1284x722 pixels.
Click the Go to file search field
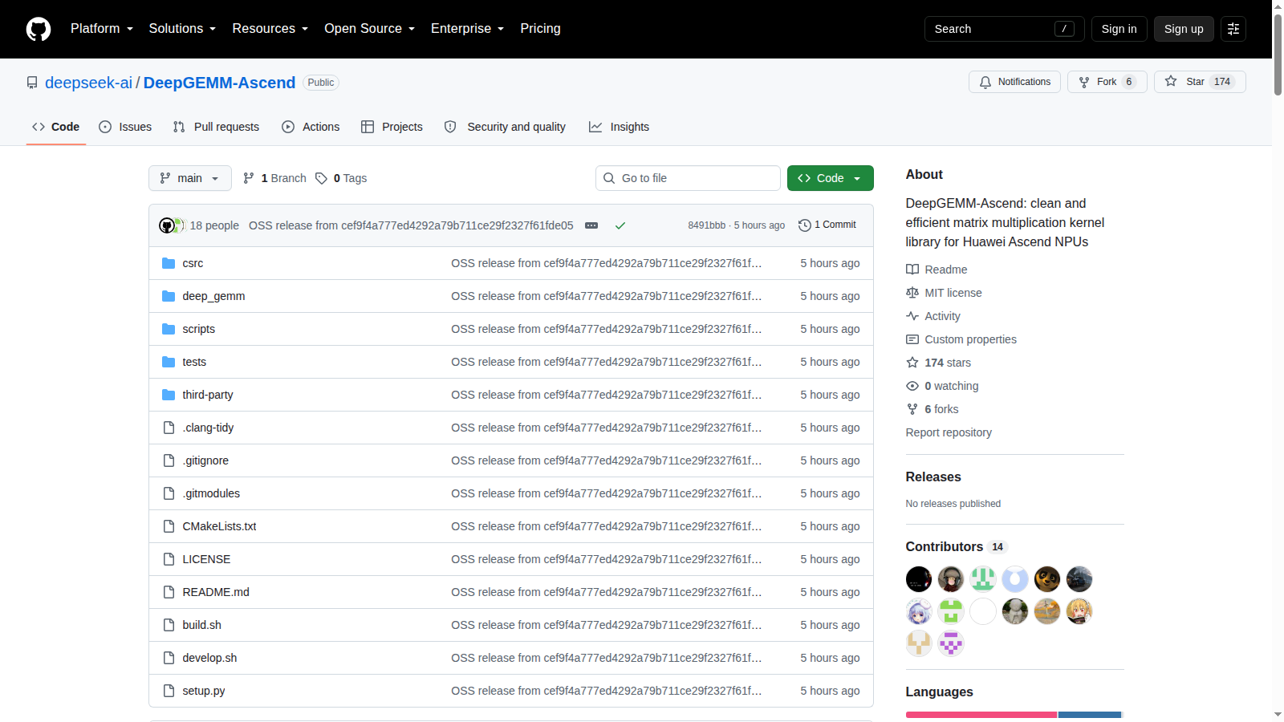pyautogui.click(x=688, y=178)
